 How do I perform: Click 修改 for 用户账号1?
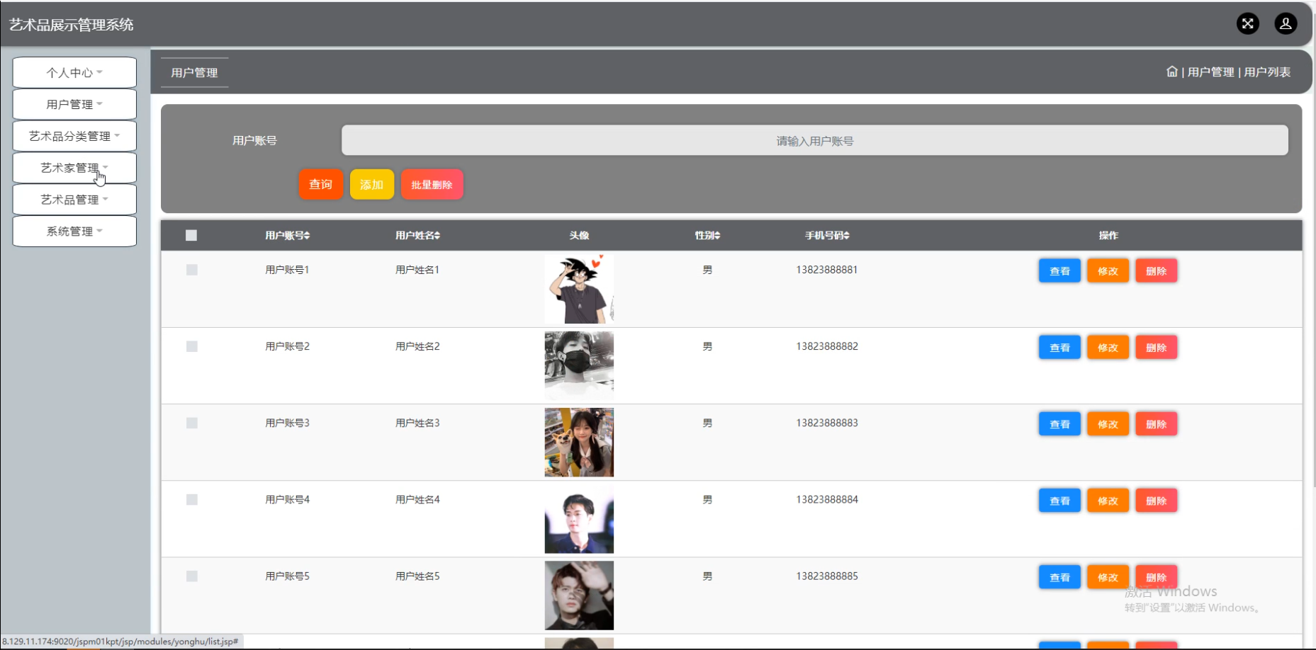[x=1108, y=270]
